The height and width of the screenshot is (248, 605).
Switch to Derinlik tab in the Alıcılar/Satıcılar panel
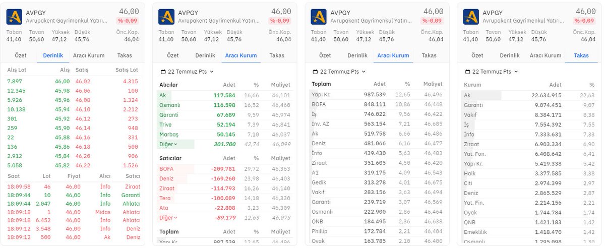205,55
